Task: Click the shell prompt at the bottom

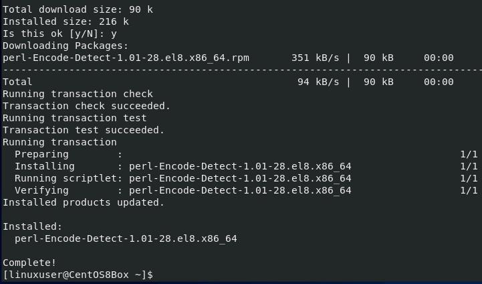Action: click(x=78, y=275)
